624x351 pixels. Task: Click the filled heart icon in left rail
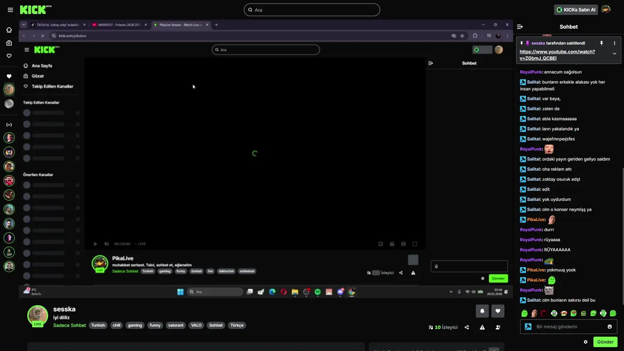9,76
